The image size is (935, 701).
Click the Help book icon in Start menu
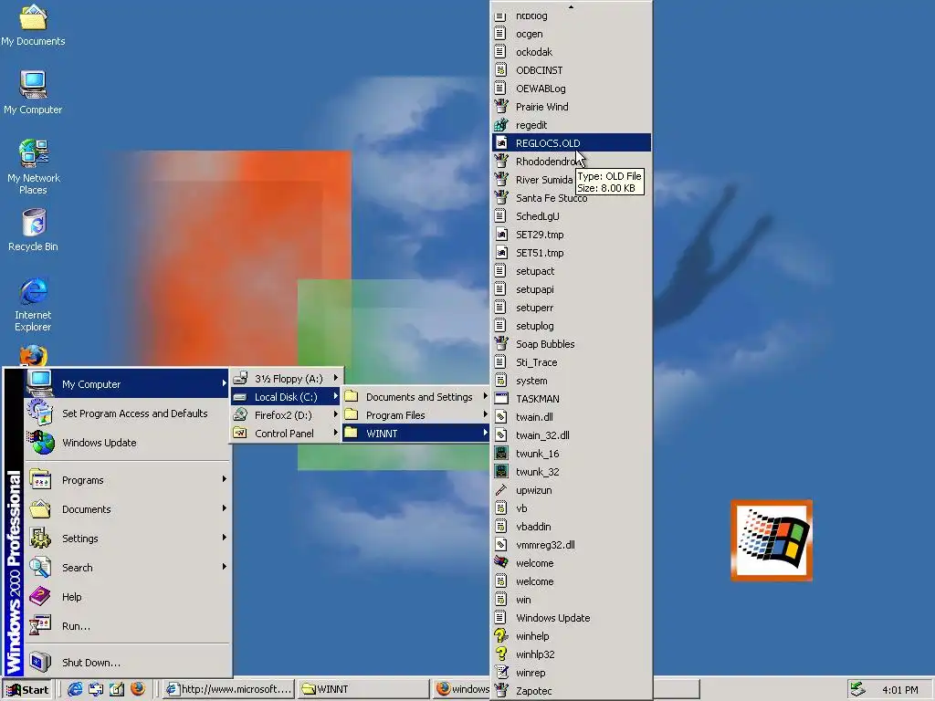(40, 597)
